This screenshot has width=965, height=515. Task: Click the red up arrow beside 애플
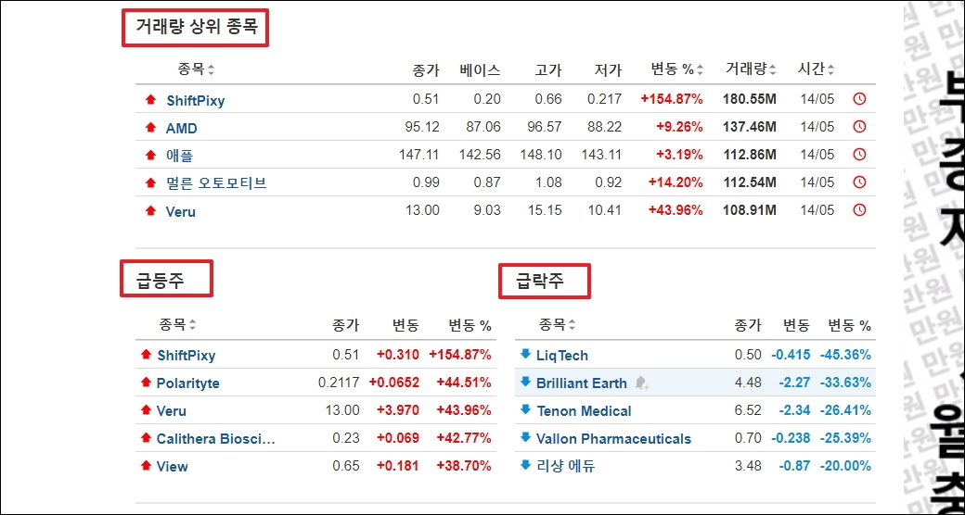[x=150, y=155]
